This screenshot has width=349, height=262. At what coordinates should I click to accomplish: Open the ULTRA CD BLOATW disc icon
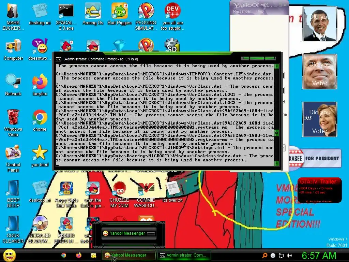(x=40, y=230)
